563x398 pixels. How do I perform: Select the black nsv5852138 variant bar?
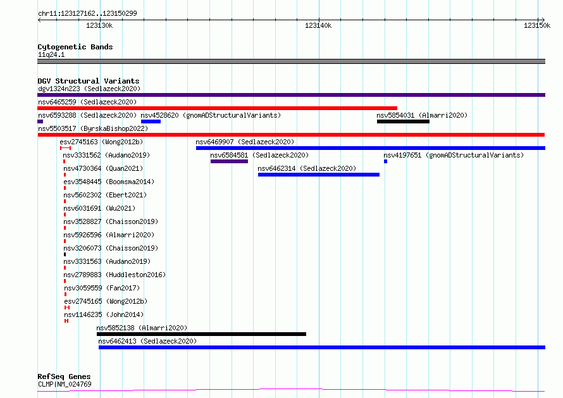[x=201, y=335]
